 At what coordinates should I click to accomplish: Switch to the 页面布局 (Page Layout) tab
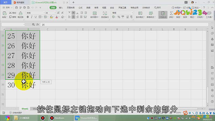coord(71,8)
